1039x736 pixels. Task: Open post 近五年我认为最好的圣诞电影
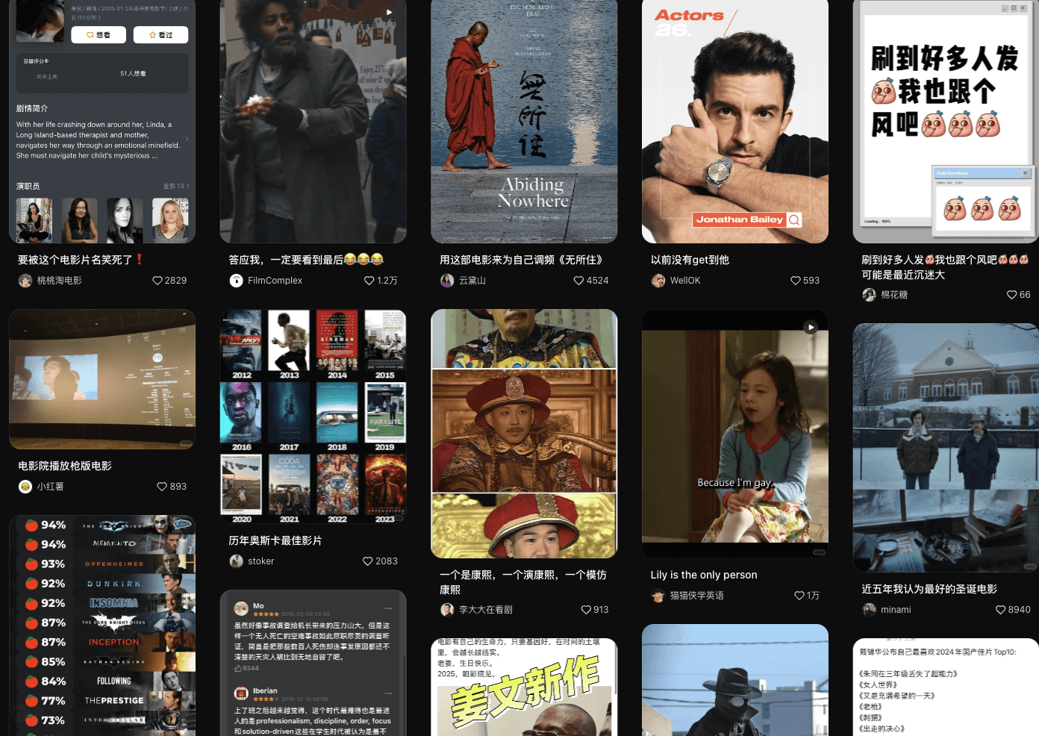click(x=929, y=589)
